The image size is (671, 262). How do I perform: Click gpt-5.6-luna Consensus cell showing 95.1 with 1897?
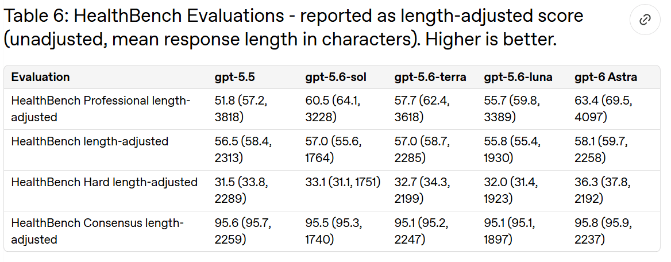[509, 231]
